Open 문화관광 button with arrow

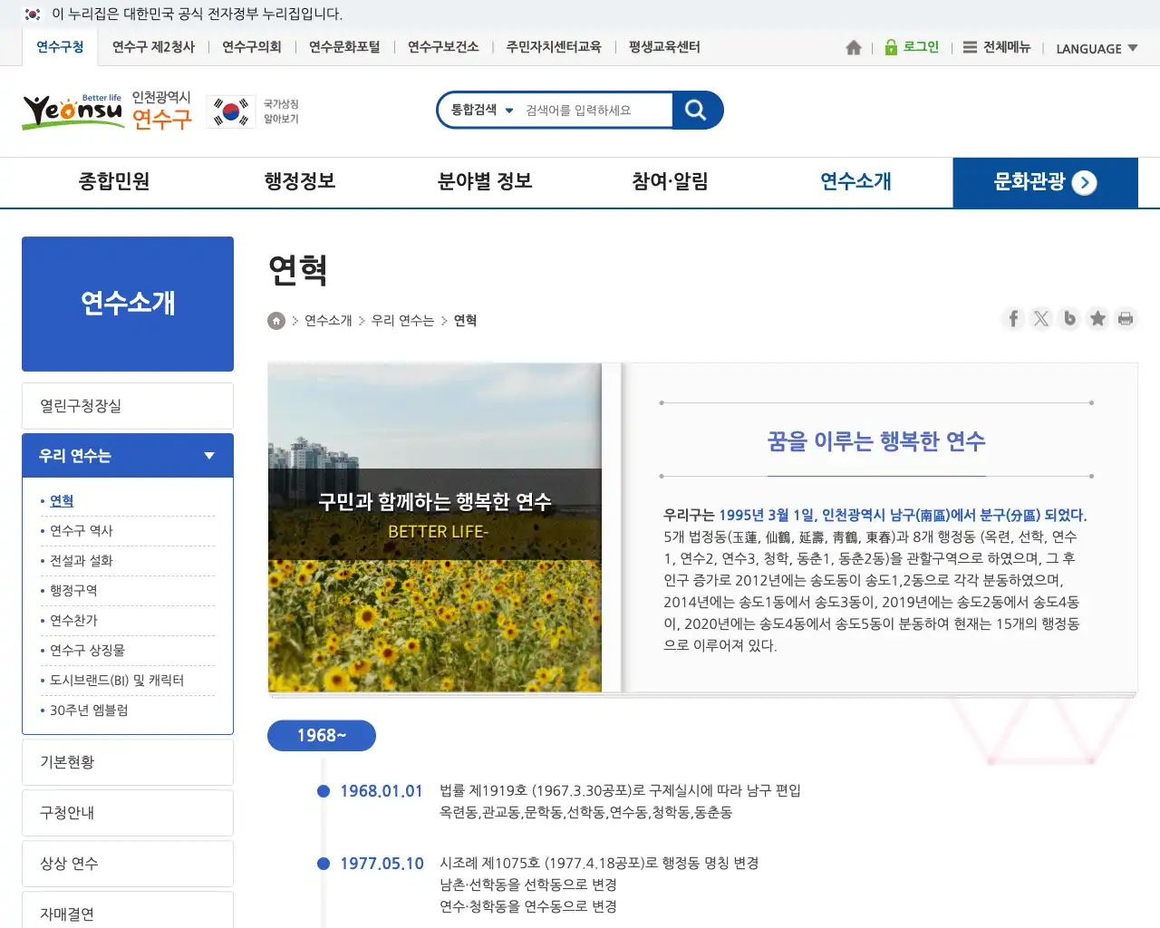tap(1045, 182)
